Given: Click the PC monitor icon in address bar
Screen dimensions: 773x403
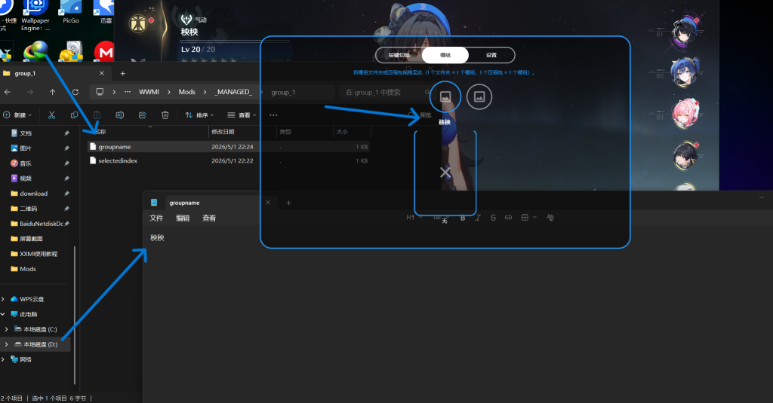Looking at the screenshot, I should pos(100,92).
